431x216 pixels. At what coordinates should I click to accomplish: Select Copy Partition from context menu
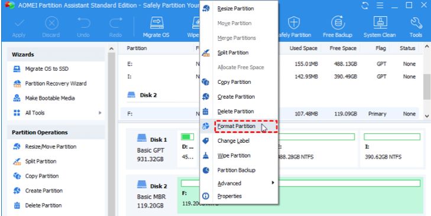[x=239, y=82]
